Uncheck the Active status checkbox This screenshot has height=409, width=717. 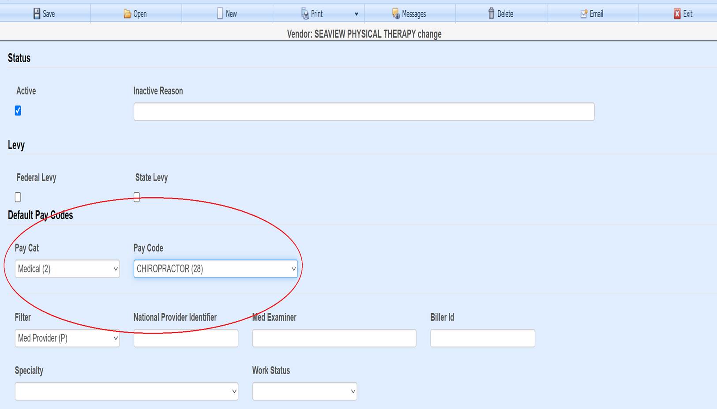tap(18, 110)
